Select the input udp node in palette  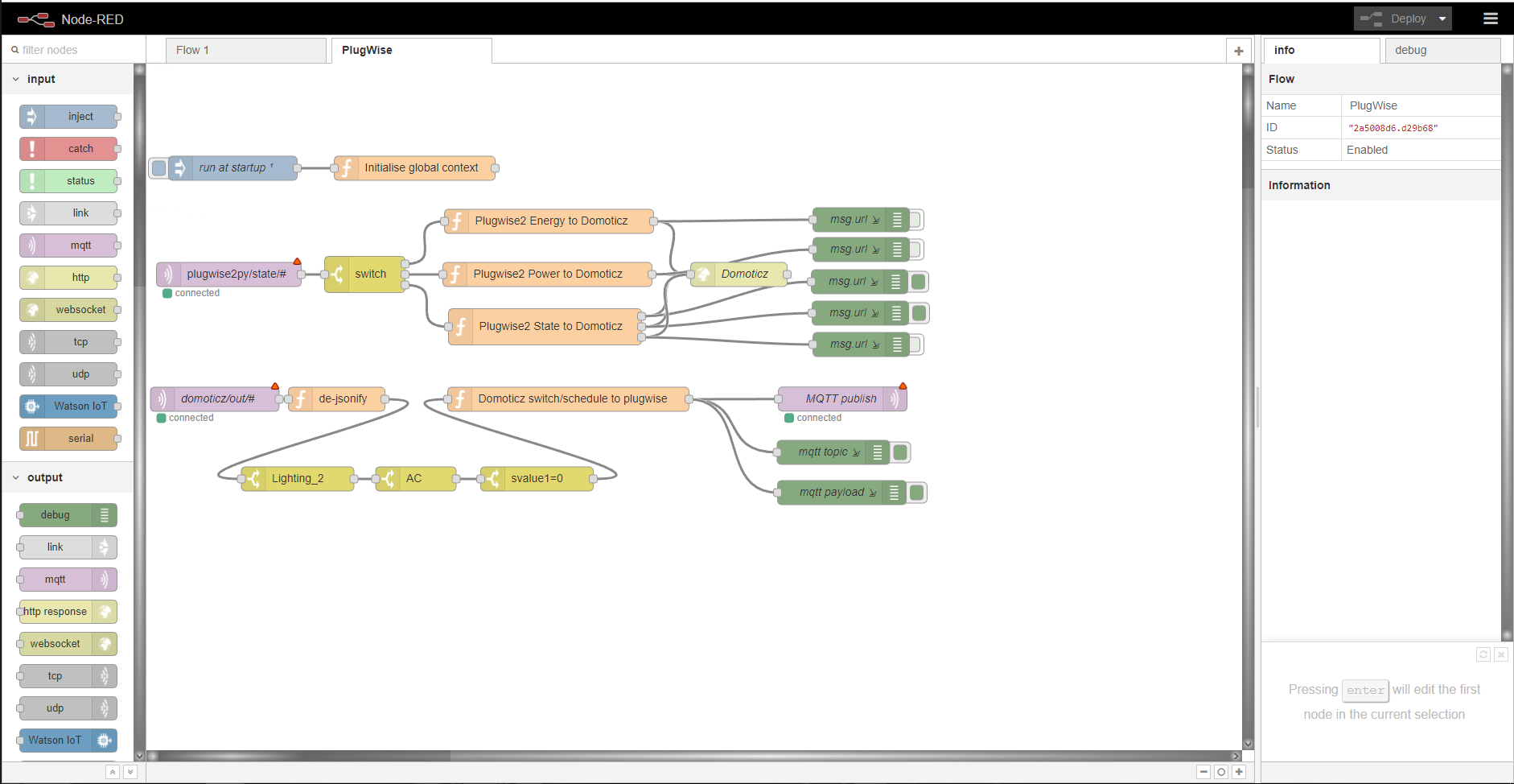(x=68, y=374)
